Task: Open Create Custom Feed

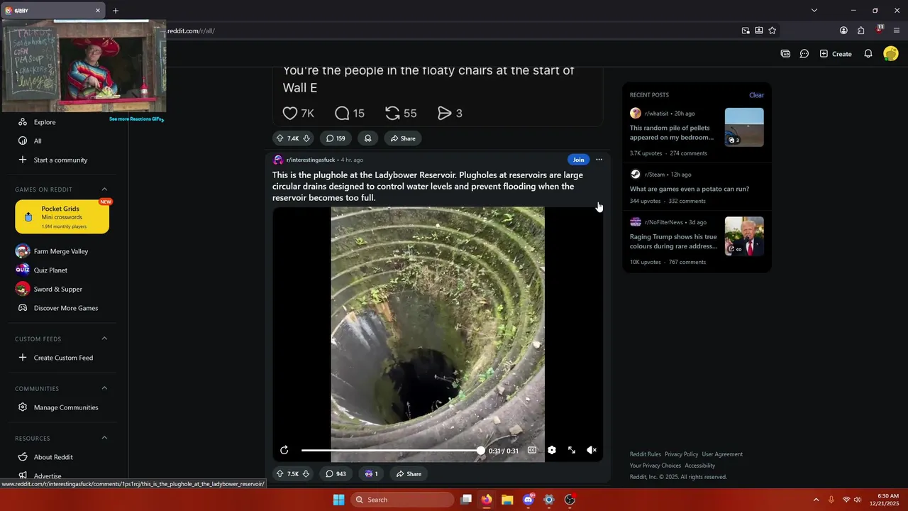Action: [x=62, y=358]
